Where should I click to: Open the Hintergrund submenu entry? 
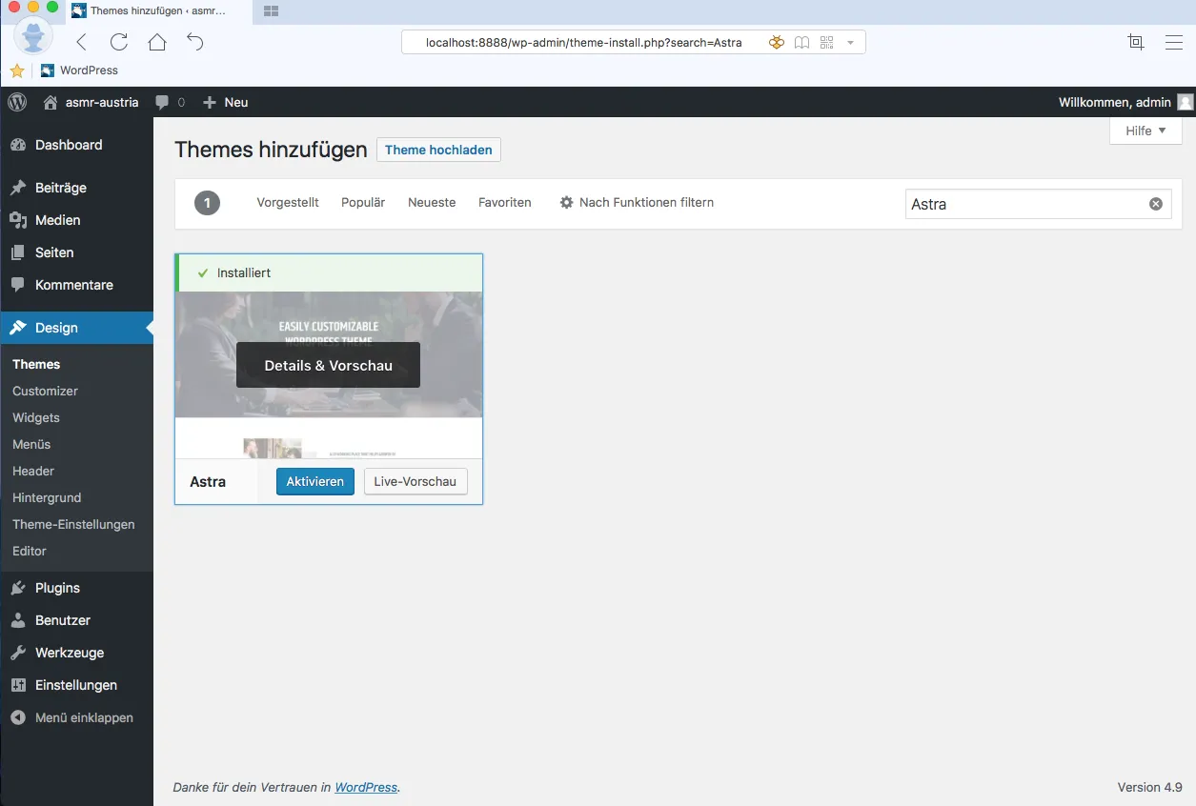point(47,497)
